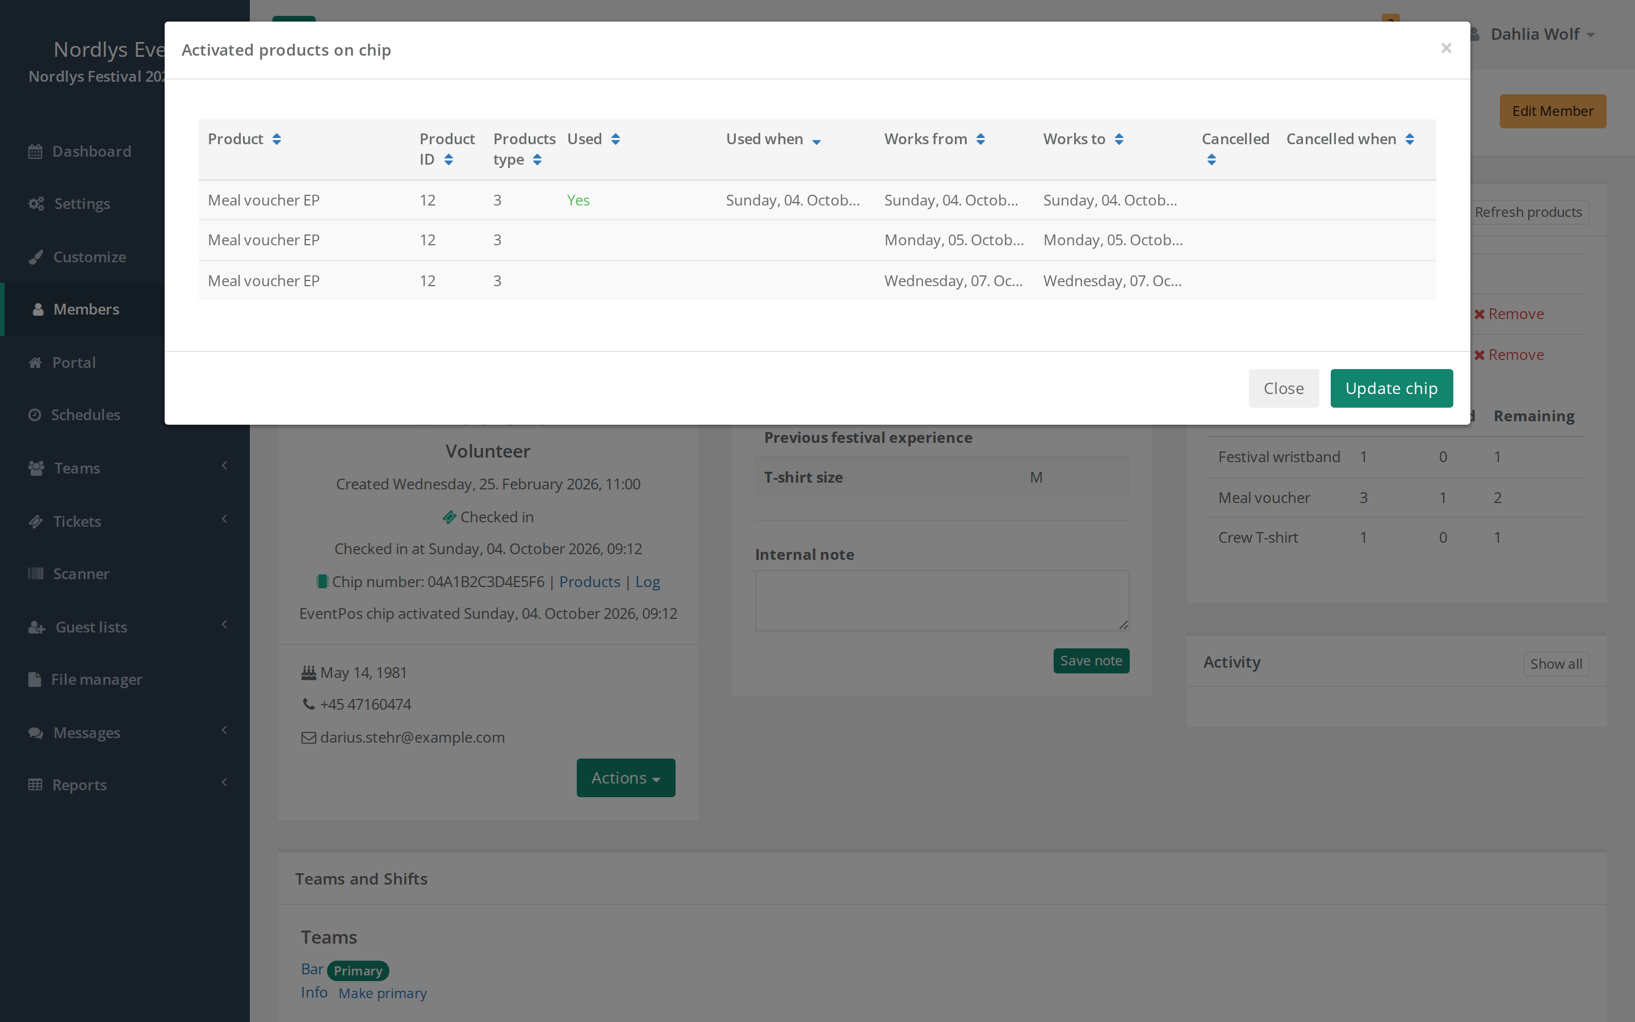Click the Save note button

tap(1091, 660)
